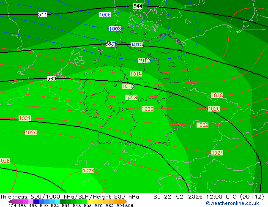
Task: Click the 558 value in the legend scale
Action: pyautogui.click(x=88, y=205)
